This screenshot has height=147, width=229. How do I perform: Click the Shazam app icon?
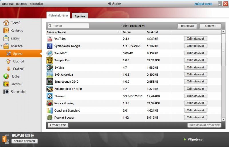[50, 96]
